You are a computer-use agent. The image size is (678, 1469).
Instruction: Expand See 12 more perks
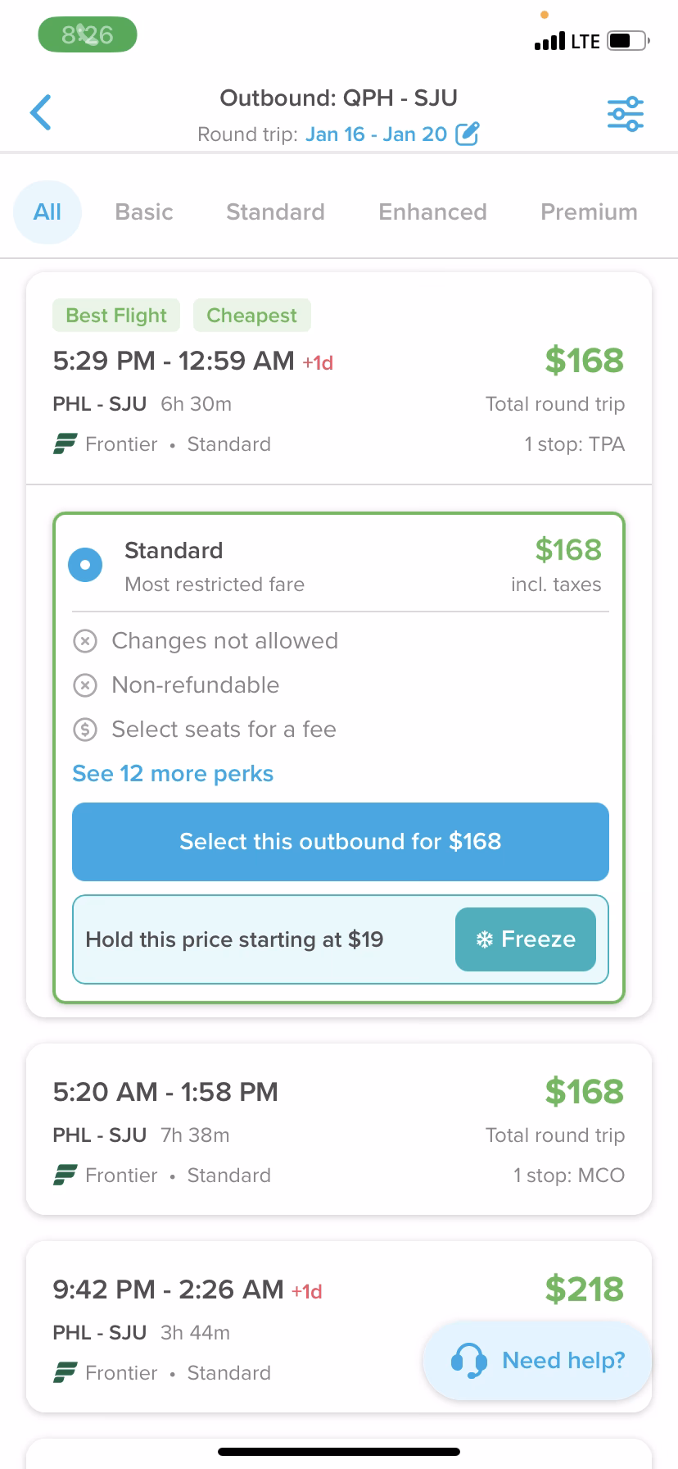(x=173, y=774)
